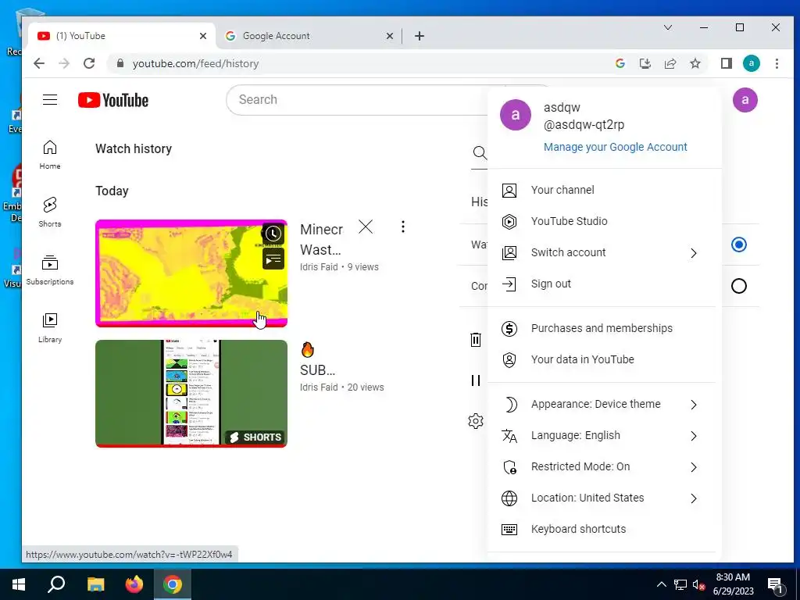Viewport: 800px width, 600px height.
Task: Bookmark this page with star icon
Action: click(x=695, y=63)
